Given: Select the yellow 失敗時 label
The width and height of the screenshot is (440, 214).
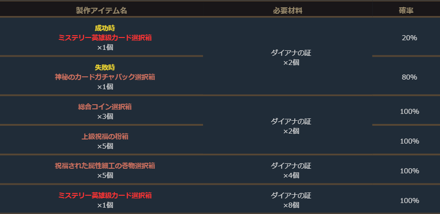Looking at the screenshot, I should 105,67.
